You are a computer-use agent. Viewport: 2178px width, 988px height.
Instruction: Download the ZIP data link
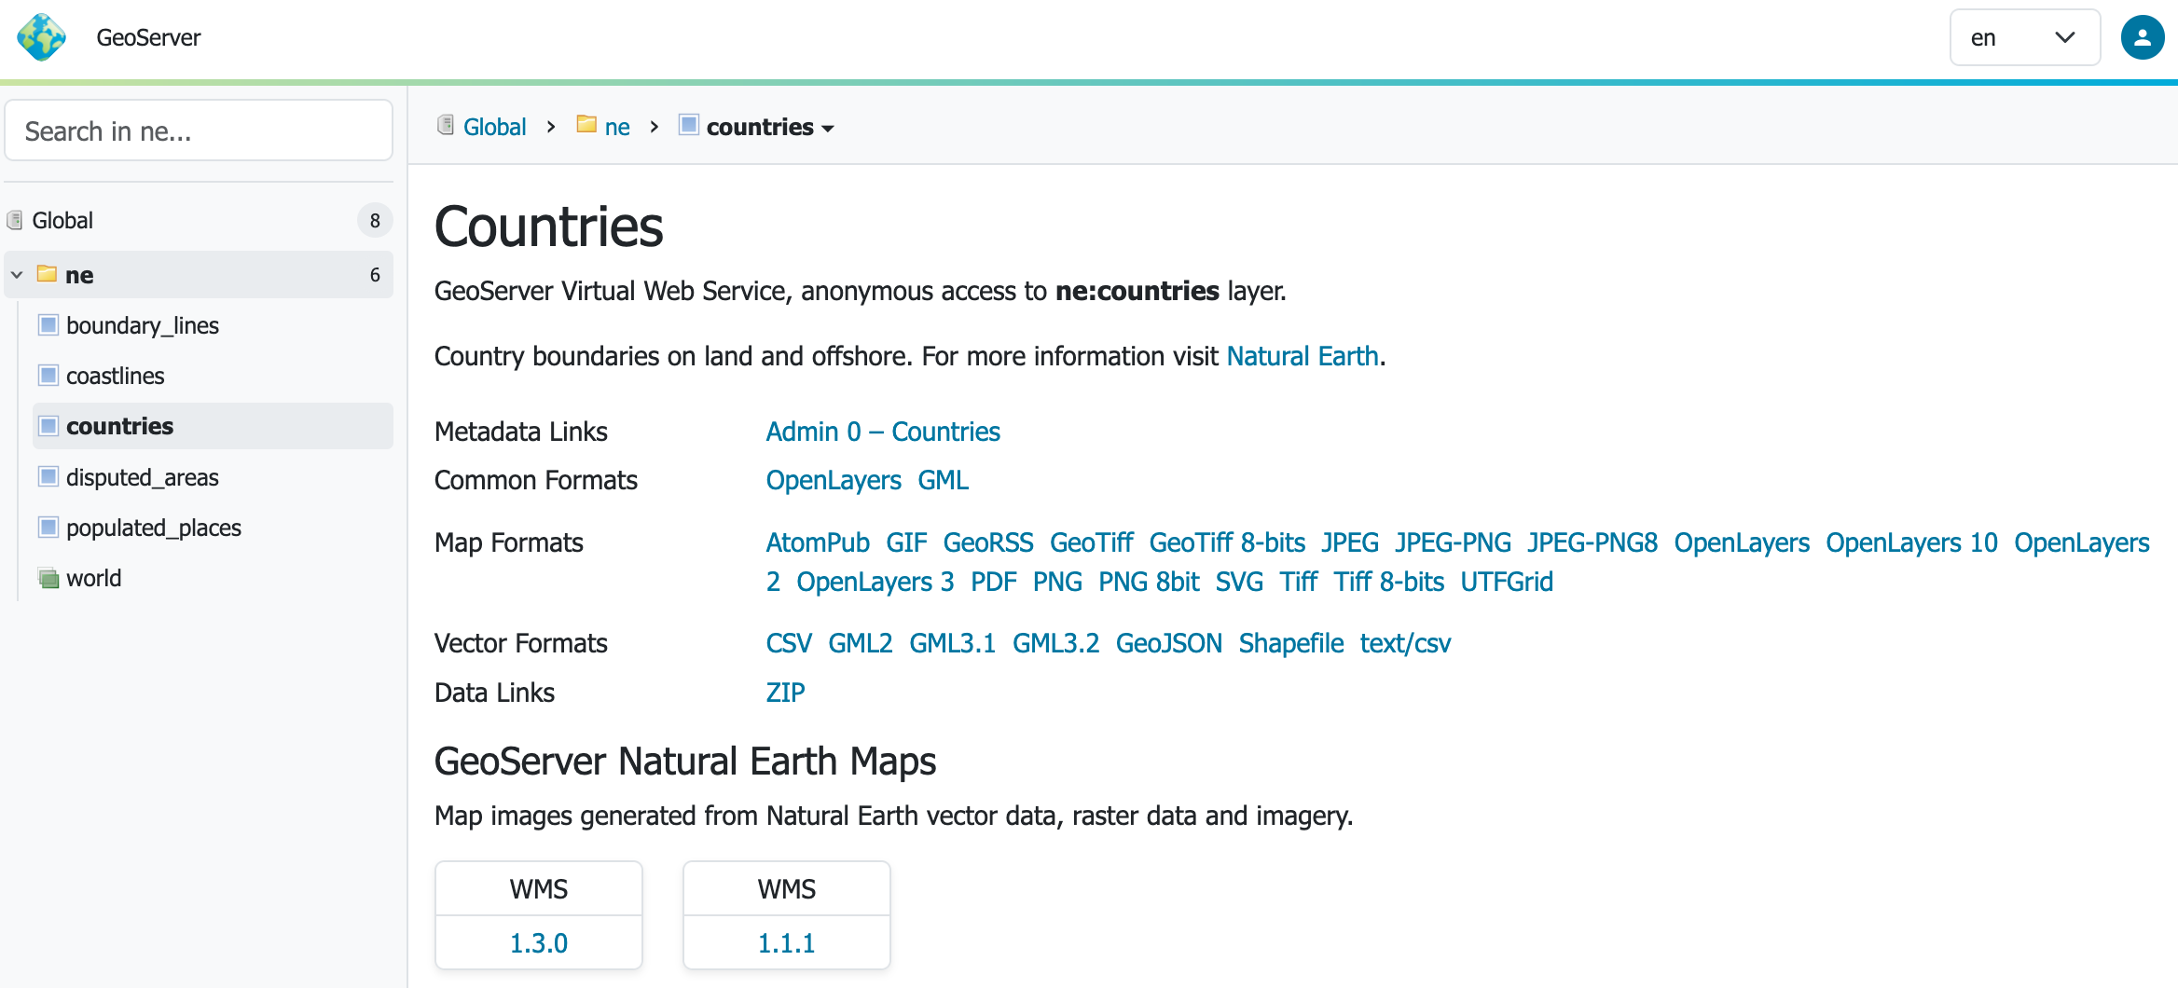(785, 693)
